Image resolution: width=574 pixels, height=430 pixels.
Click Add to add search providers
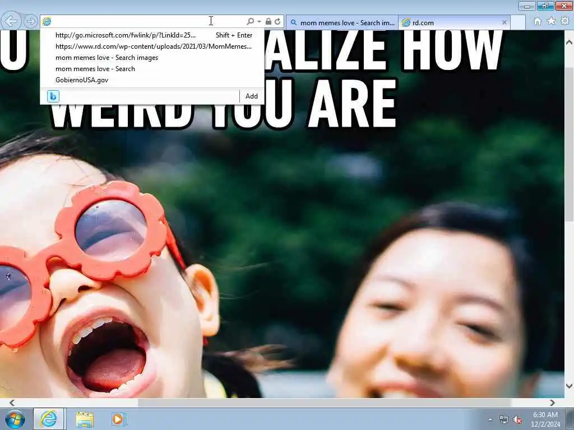point(252,96)
